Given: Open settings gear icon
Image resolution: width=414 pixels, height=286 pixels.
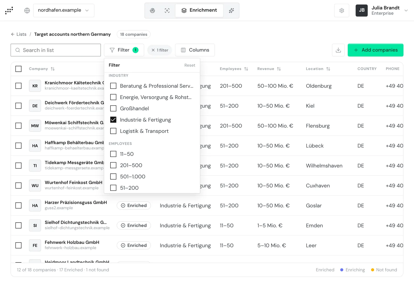Looking at the screenshot, I should tap(342, 10).
